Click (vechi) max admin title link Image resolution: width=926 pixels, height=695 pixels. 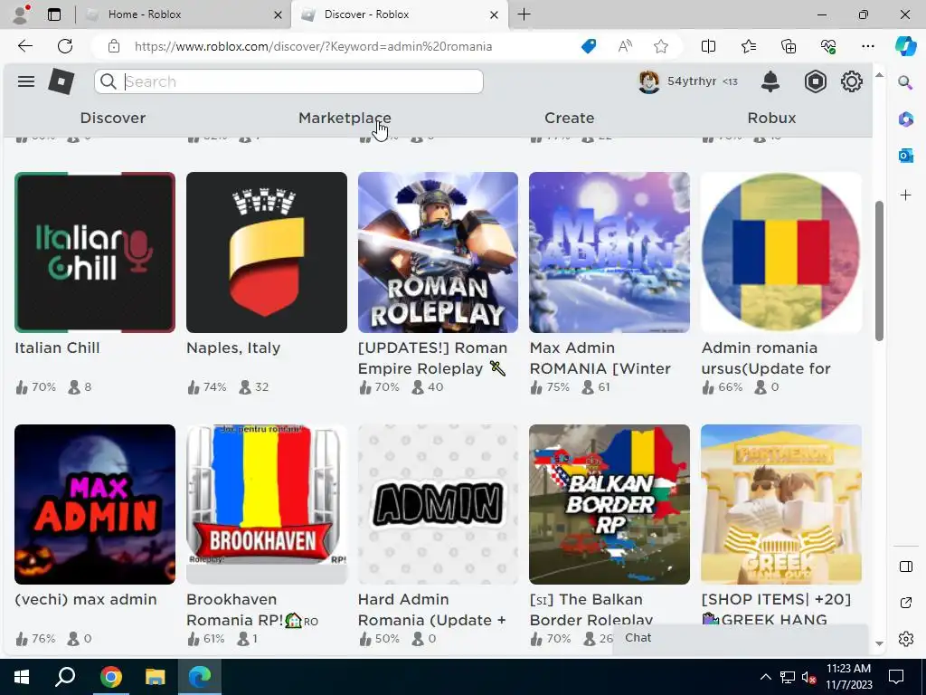click(86, 599)
